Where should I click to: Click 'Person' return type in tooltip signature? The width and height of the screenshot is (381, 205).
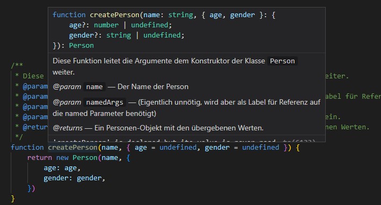point(82,46)
